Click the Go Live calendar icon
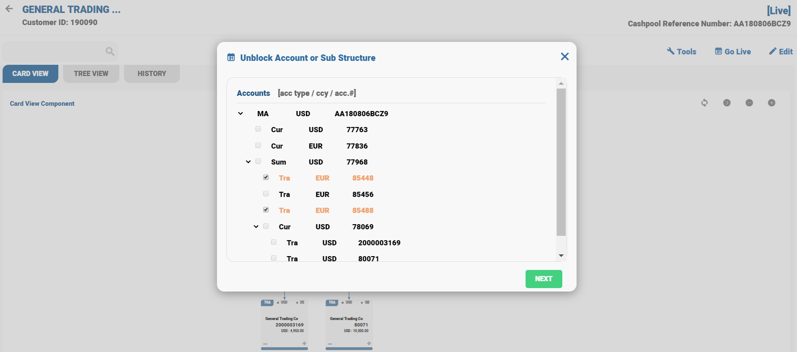 pos(718,51)
